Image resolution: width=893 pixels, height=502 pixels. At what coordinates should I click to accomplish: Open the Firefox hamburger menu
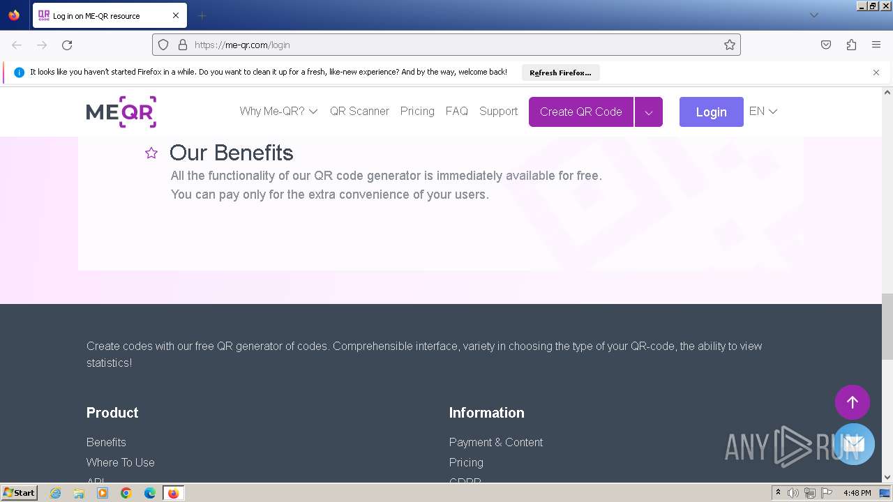(x=876, y=45)
